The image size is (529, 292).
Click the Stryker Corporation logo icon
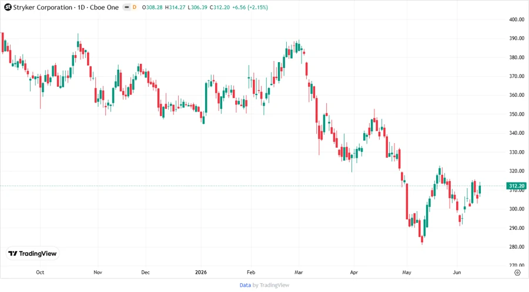coord(8,7)
